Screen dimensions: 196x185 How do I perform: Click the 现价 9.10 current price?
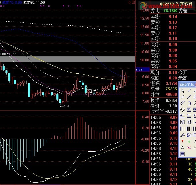pyautogui.click(x=173, y=73)
